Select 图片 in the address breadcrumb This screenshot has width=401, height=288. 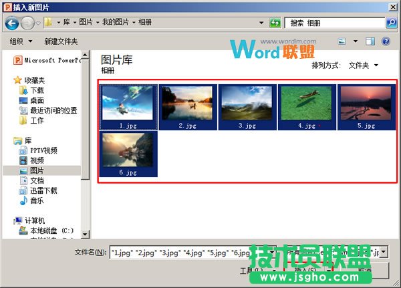(86, 22)
